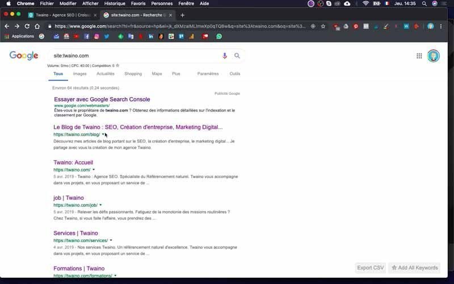Open the Google bookmark icon
This screenshot has height=284, width=454.
pos(41,36)
